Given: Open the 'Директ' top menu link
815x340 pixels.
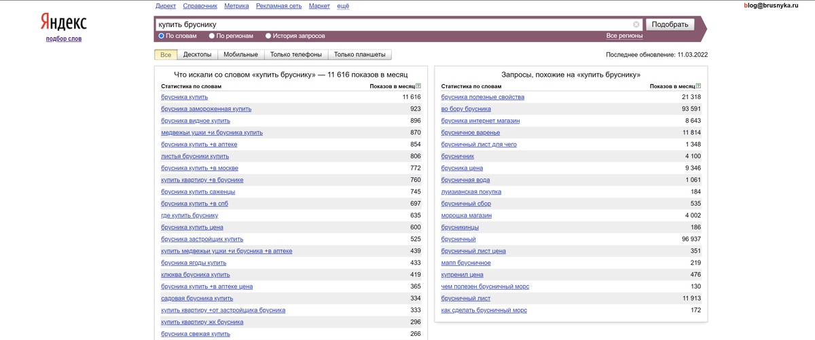Looking at the screenshot, I should (x=166, y=5).
